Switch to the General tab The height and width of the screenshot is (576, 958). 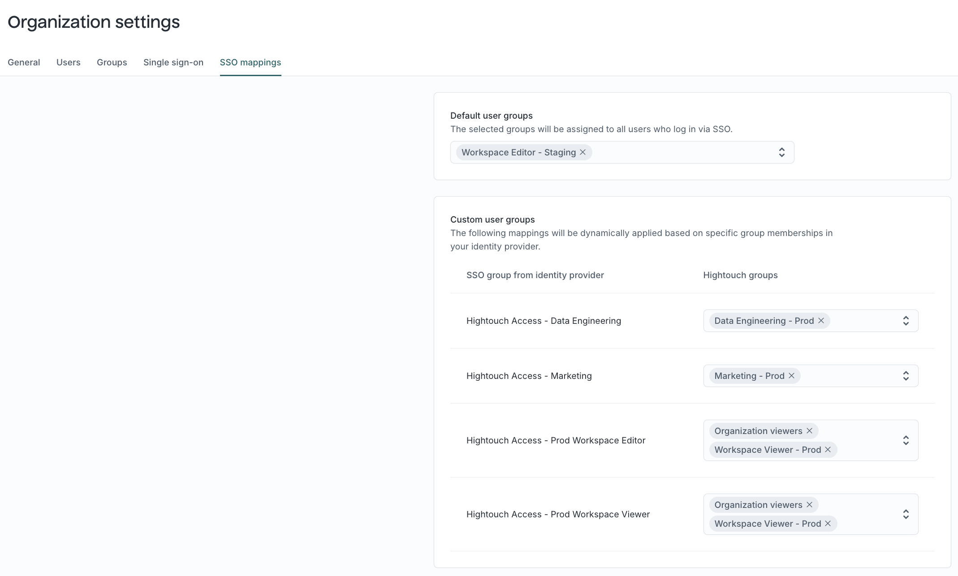tap(24, 62)
